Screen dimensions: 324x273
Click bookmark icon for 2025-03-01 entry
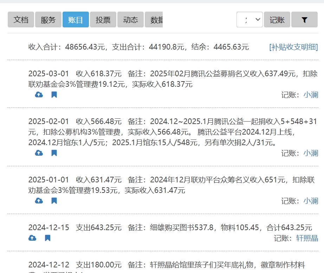(x=54, y=95)
